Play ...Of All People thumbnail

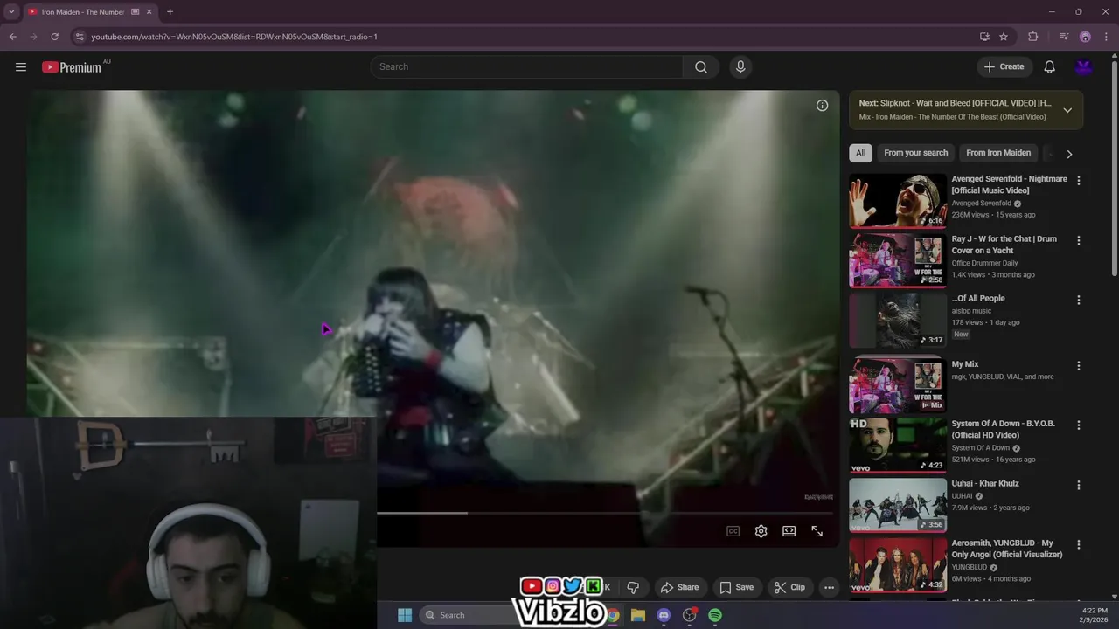click(x=898, y=320)
